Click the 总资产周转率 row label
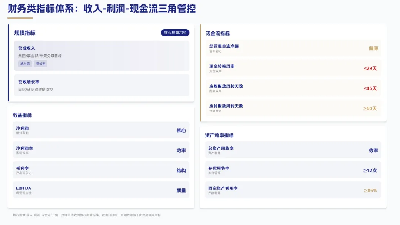400x225 pixels. pos(221,148)
